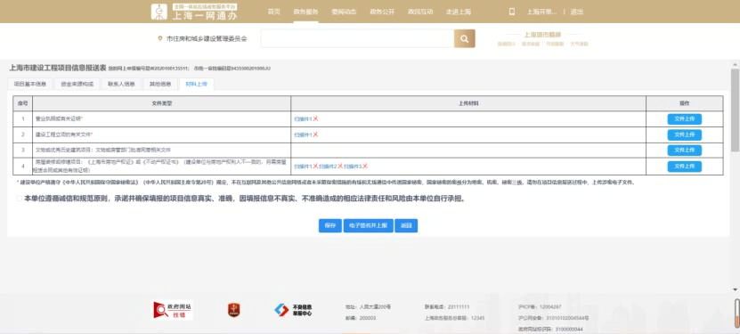Focus the search input field
The height and width of the screenshot is (334, 740).
point(357,38)
